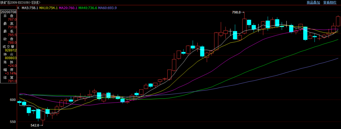Click the last red candlestick on the right
This screenshot has height=129, width=341.
[x=338, y=21]
